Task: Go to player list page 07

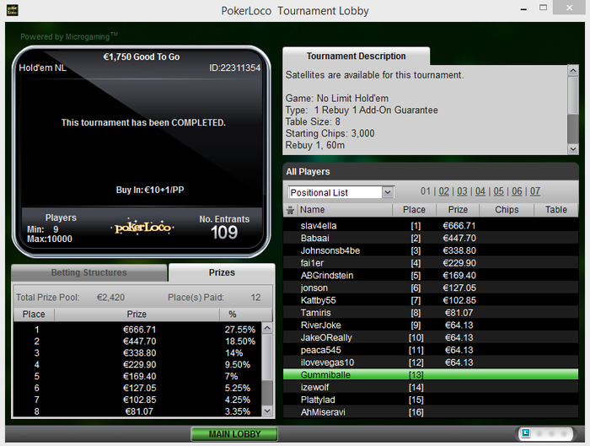Action: point(535,191)
